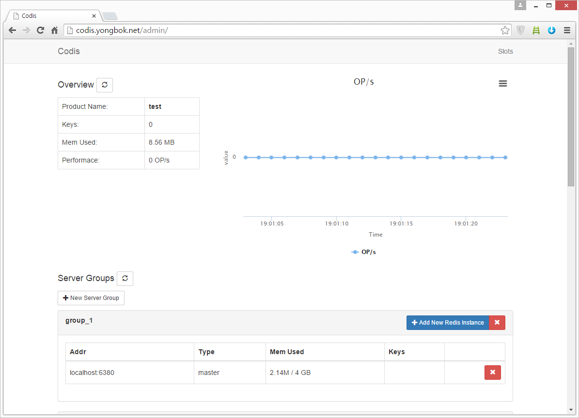This screenshot has height=418, width=579.
Task: Click the green ladder extension icon
Action: (536, 30)
